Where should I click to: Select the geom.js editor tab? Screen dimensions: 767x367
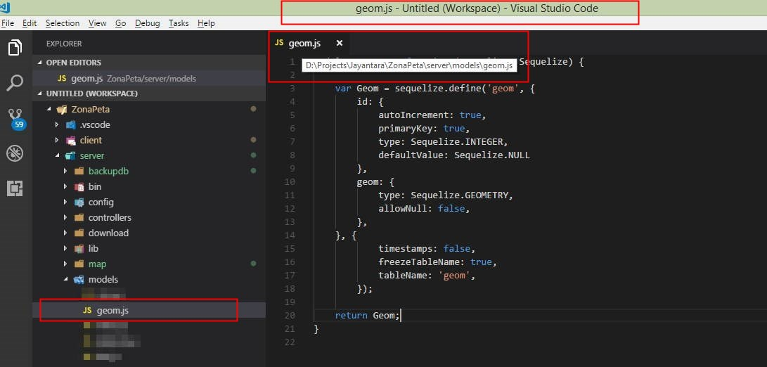pos(309,44)
